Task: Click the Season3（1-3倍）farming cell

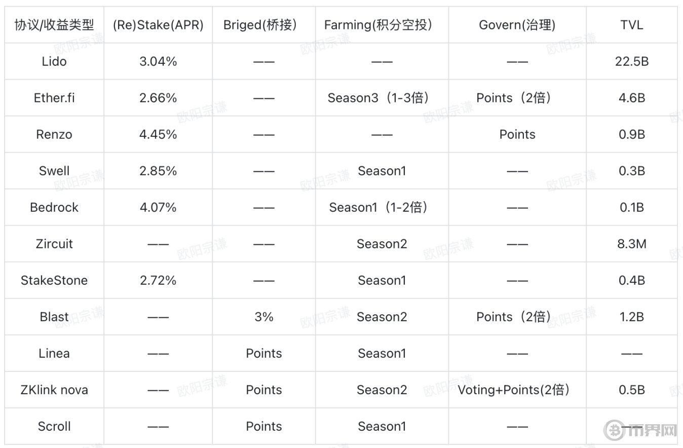Action: point(381,98)
